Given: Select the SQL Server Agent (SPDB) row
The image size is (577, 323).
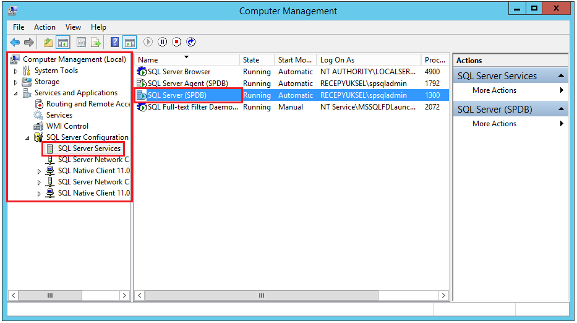Looking at the screenshot, I should 292,84.
